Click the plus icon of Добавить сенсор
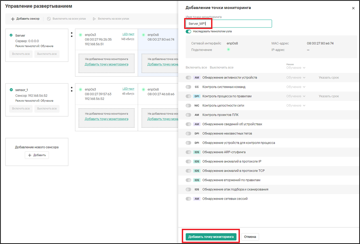360x244 pixels. (13, 19)
